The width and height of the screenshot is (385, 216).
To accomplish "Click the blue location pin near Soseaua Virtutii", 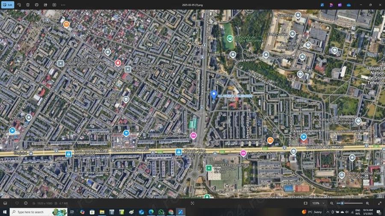I will pos(213,94).
